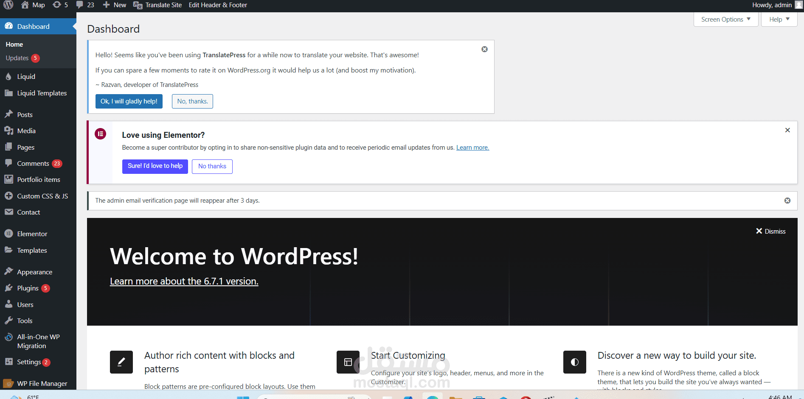This screenshot has height=399, width=804.
Task: Click Translate Site in admin bar
Action: coord(157,5)
